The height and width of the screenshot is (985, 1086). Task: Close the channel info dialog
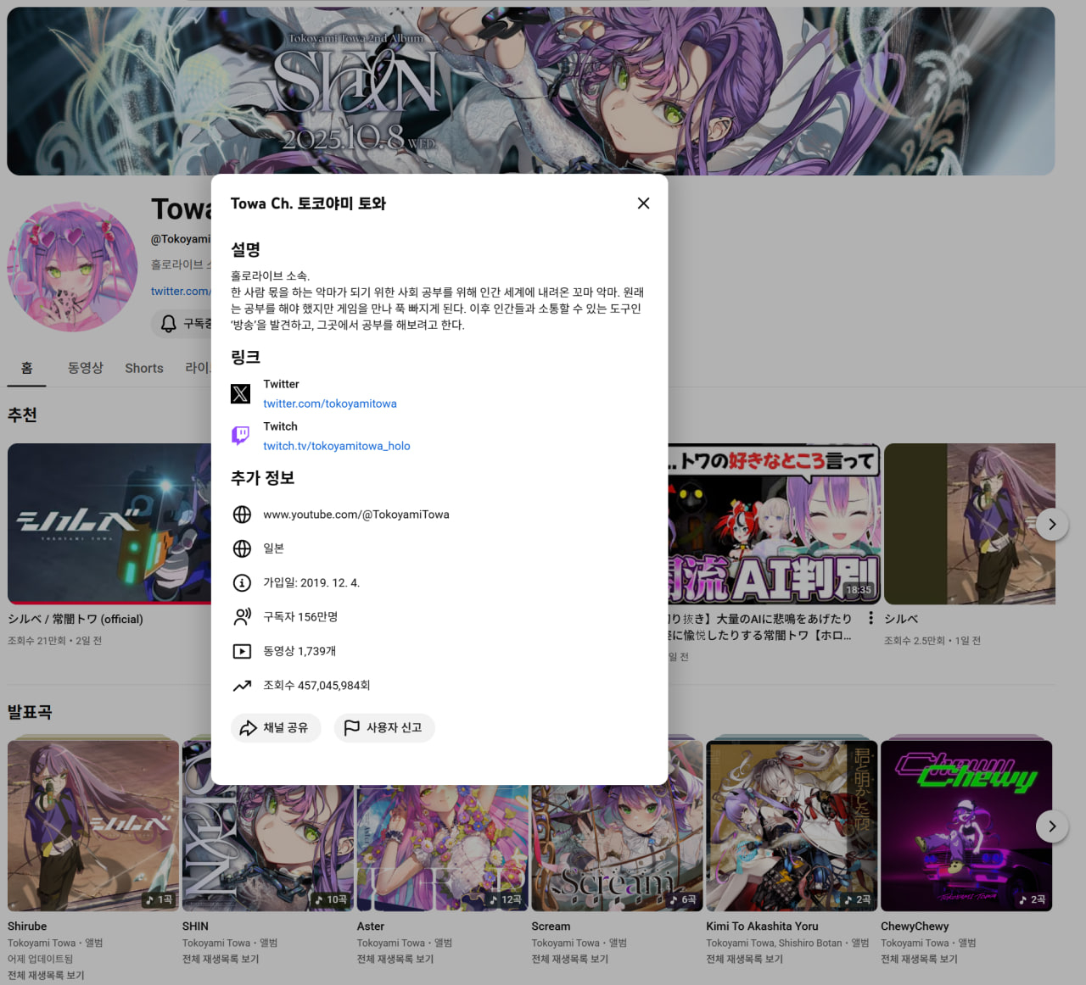[x=643, y=203]
